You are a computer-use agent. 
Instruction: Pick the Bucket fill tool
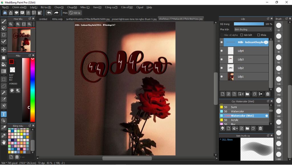click(3, 65)
